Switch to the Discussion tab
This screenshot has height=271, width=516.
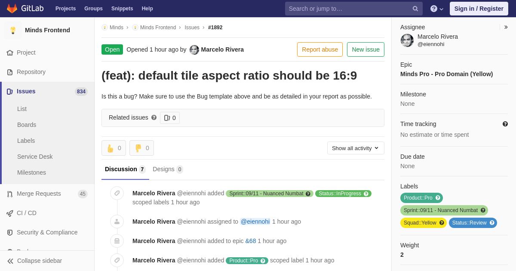125,169
